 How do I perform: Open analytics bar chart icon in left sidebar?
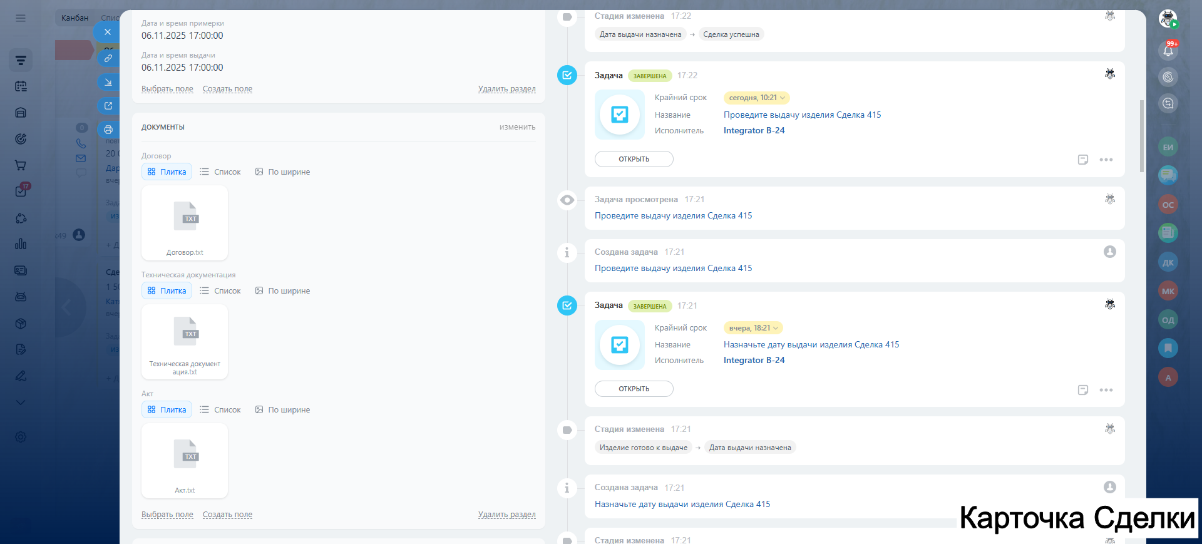click(x=21, y=244)
